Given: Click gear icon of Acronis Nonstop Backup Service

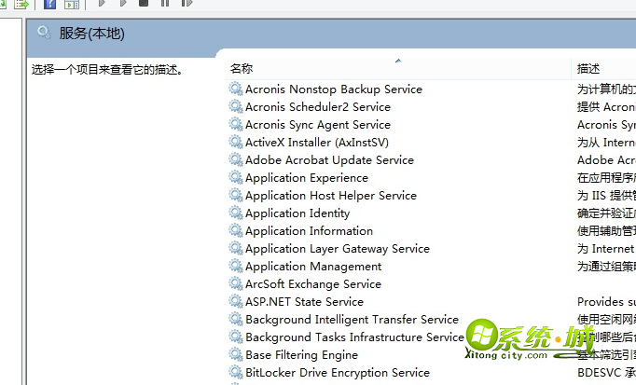Looking at the screenshot, I should click(236, 89).
